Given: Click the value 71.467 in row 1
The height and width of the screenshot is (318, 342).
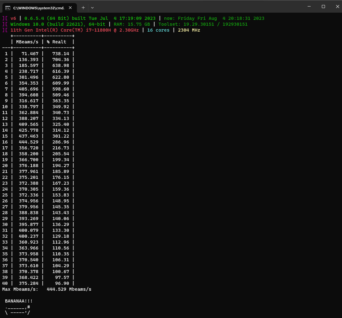Looking at the screenshot, I should click(30, 54).
